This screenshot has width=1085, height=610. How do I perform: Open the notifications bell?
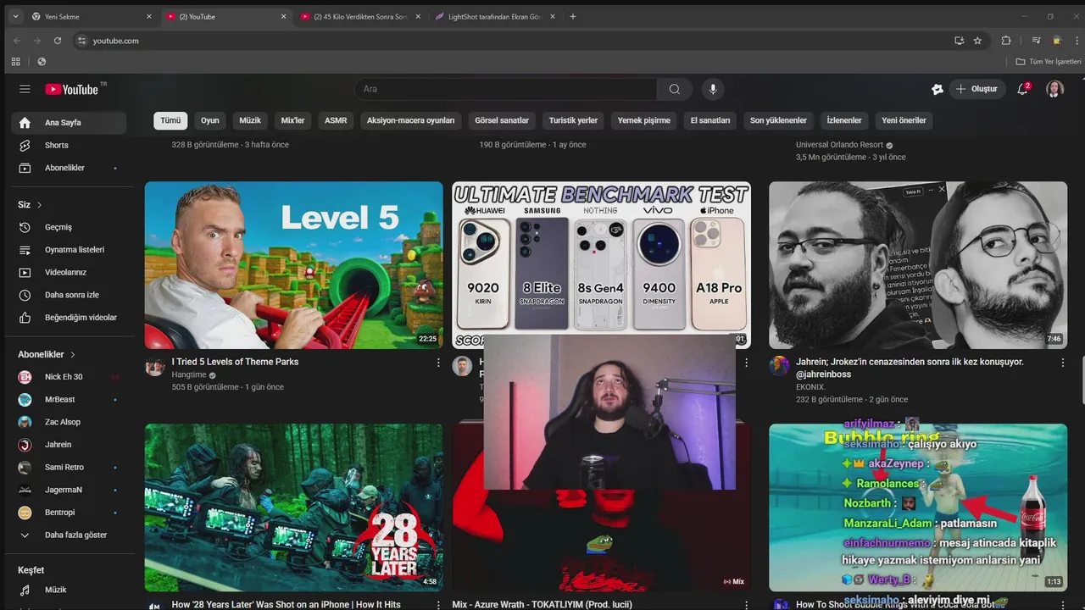(1023, 89)
